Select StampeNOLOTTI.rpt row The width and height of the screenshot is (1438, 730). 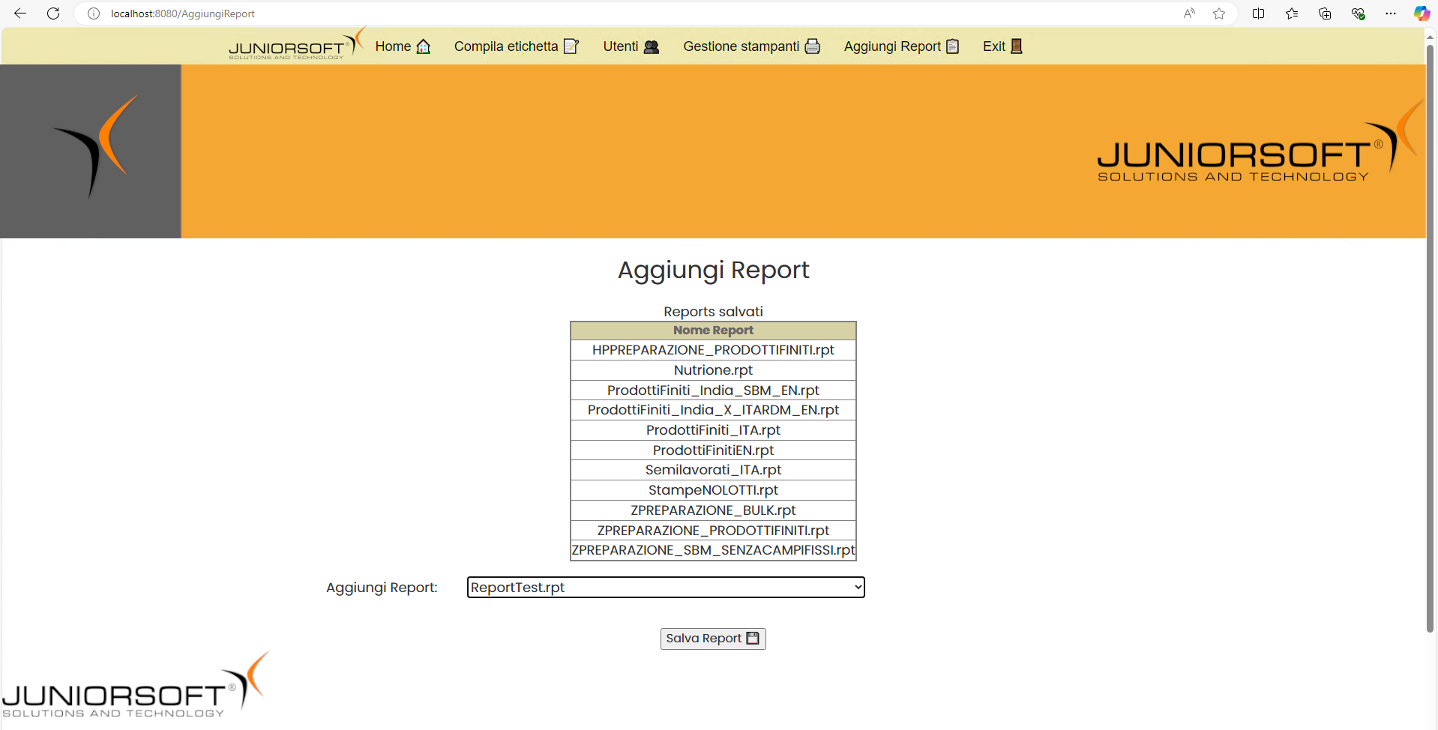(713, 490)
